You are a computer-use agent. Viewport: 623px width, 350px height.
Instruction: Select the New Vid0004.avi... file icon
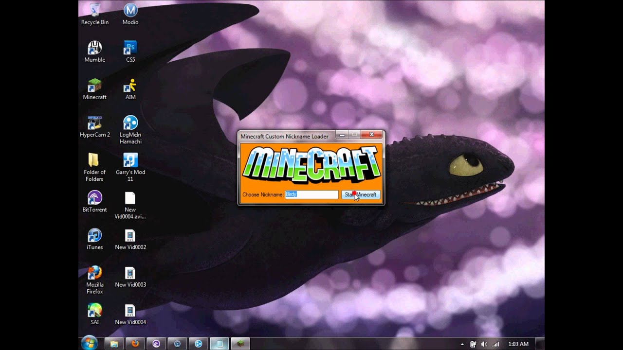click(x=130, y=205)
